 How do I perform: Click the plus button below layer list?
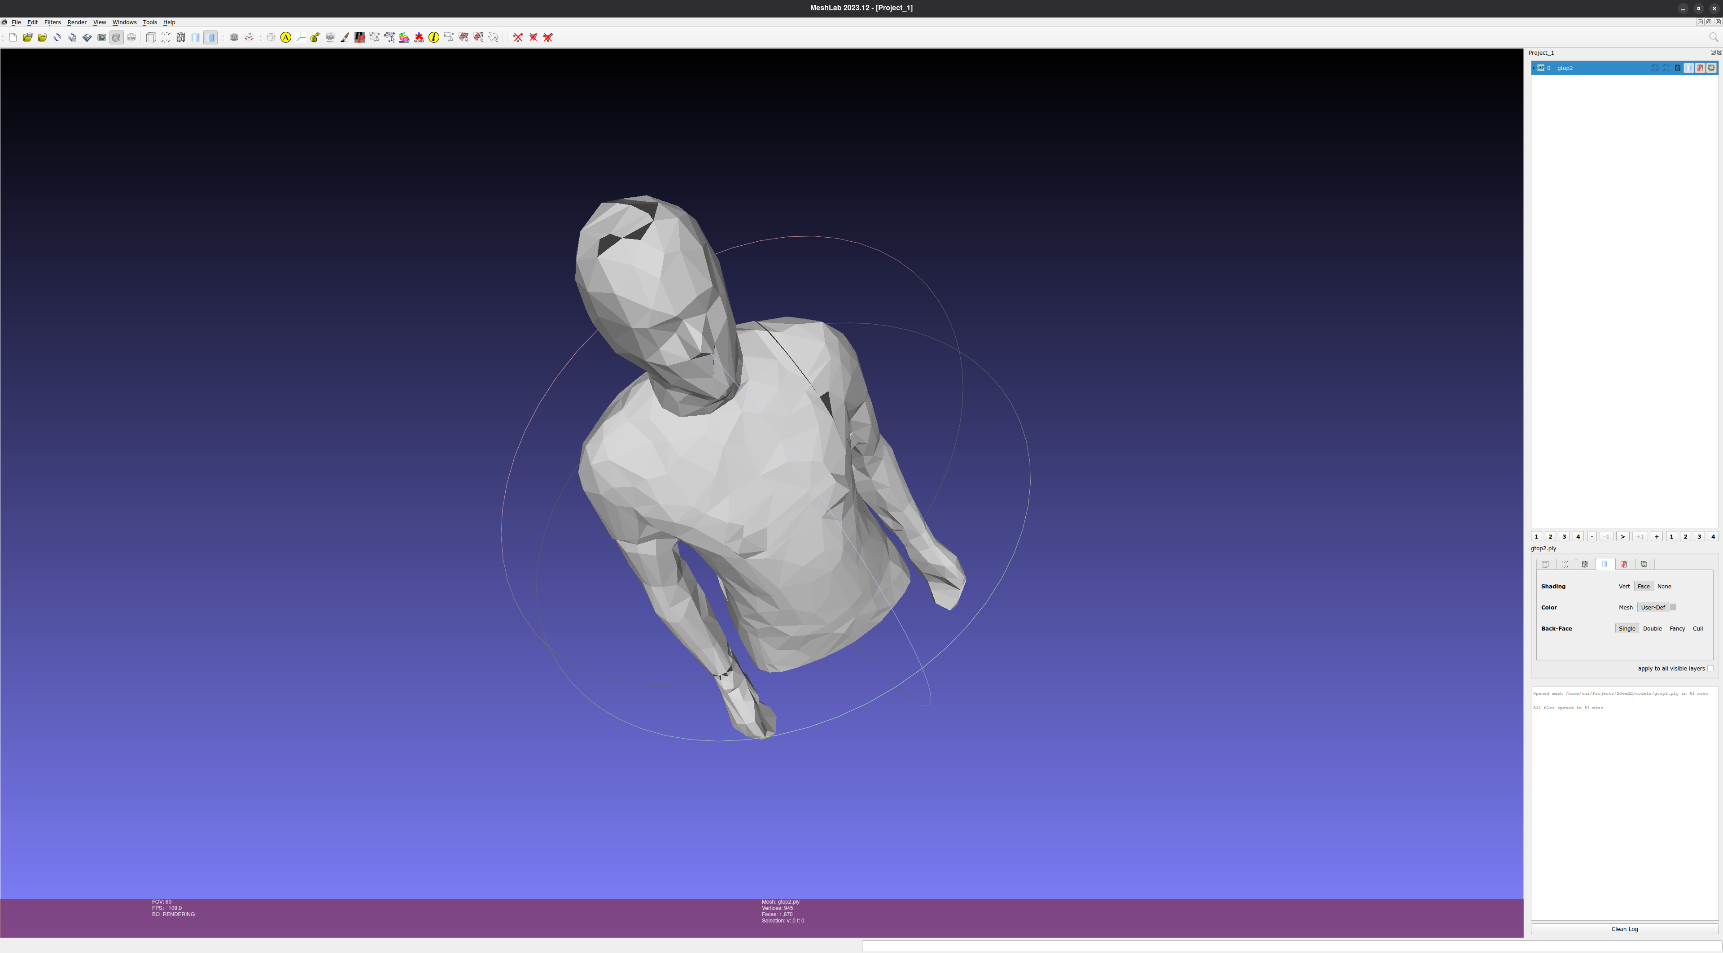coord(1657,537)
